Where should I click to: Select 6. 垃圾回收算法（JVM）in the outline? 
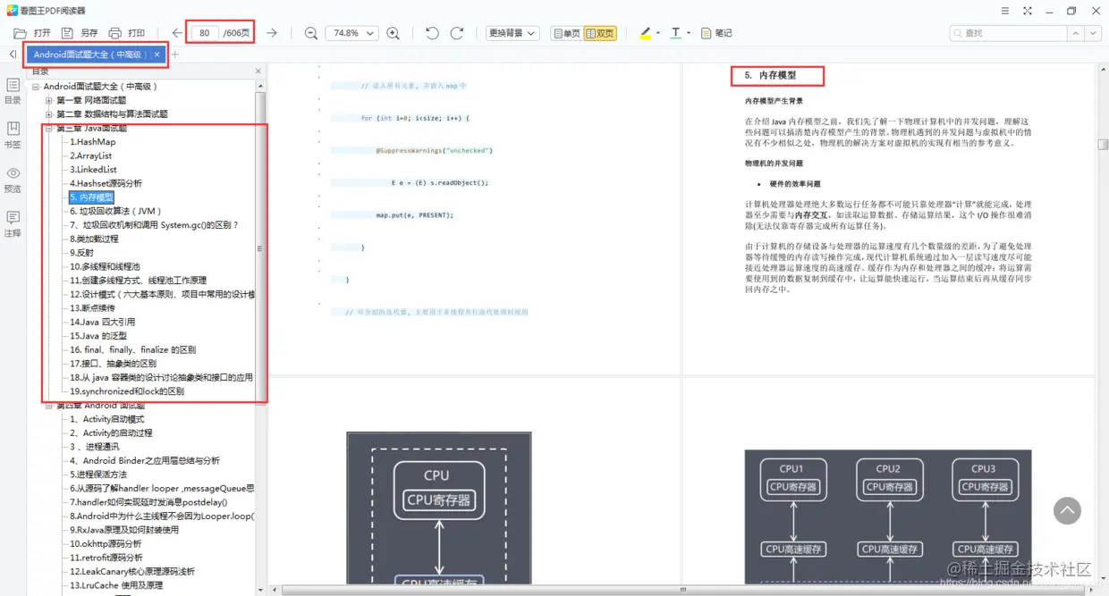click(x=116, y=211)
